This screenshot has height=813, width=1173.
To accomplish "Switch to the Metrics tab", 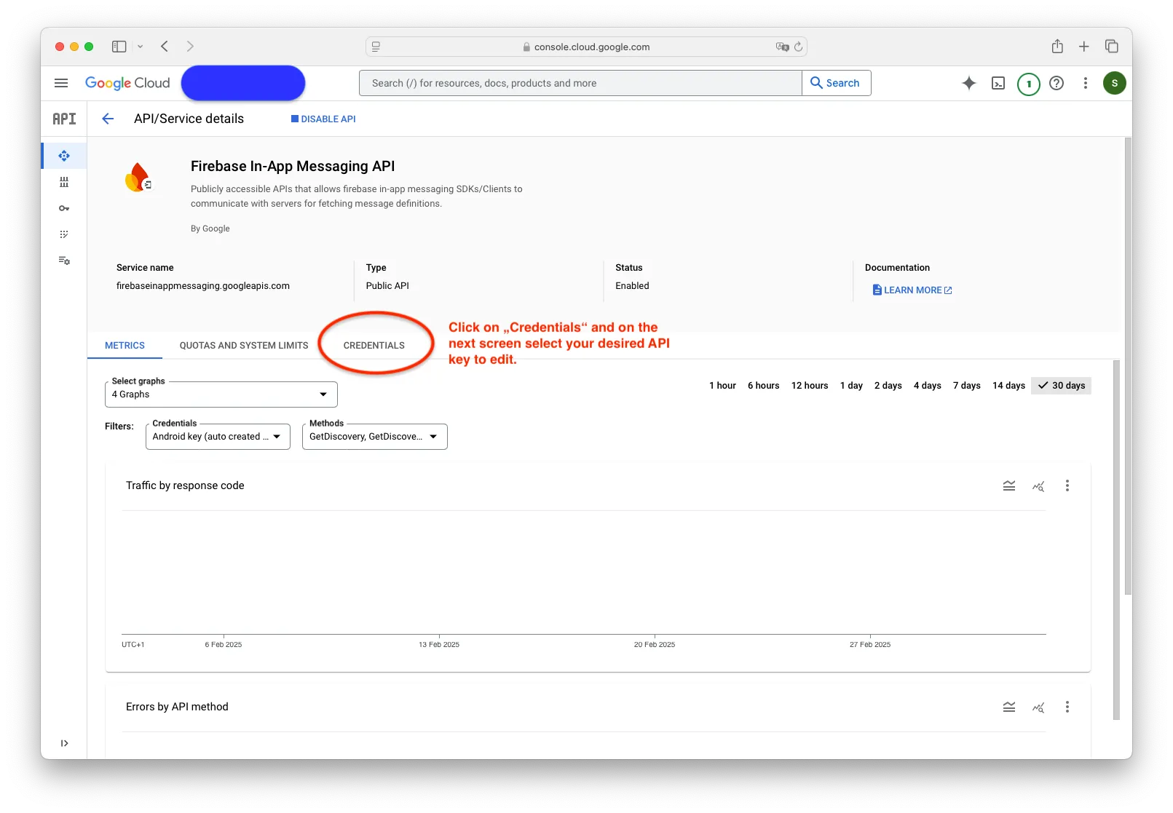I will tap(125, 346).
